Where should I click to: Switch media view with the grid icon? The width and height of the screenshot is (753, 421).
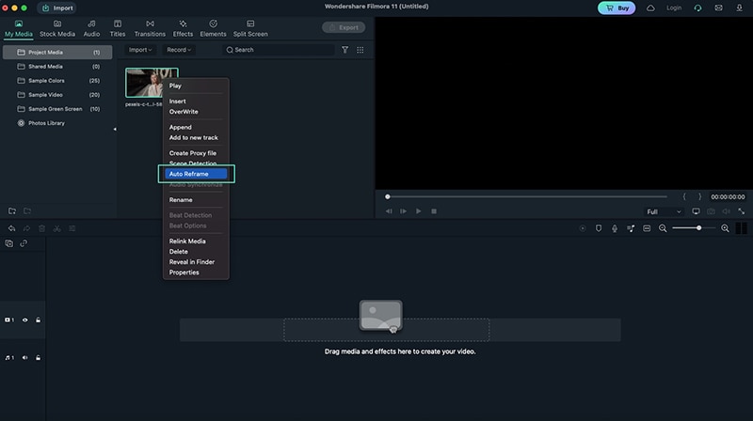[x=360, y=50]
